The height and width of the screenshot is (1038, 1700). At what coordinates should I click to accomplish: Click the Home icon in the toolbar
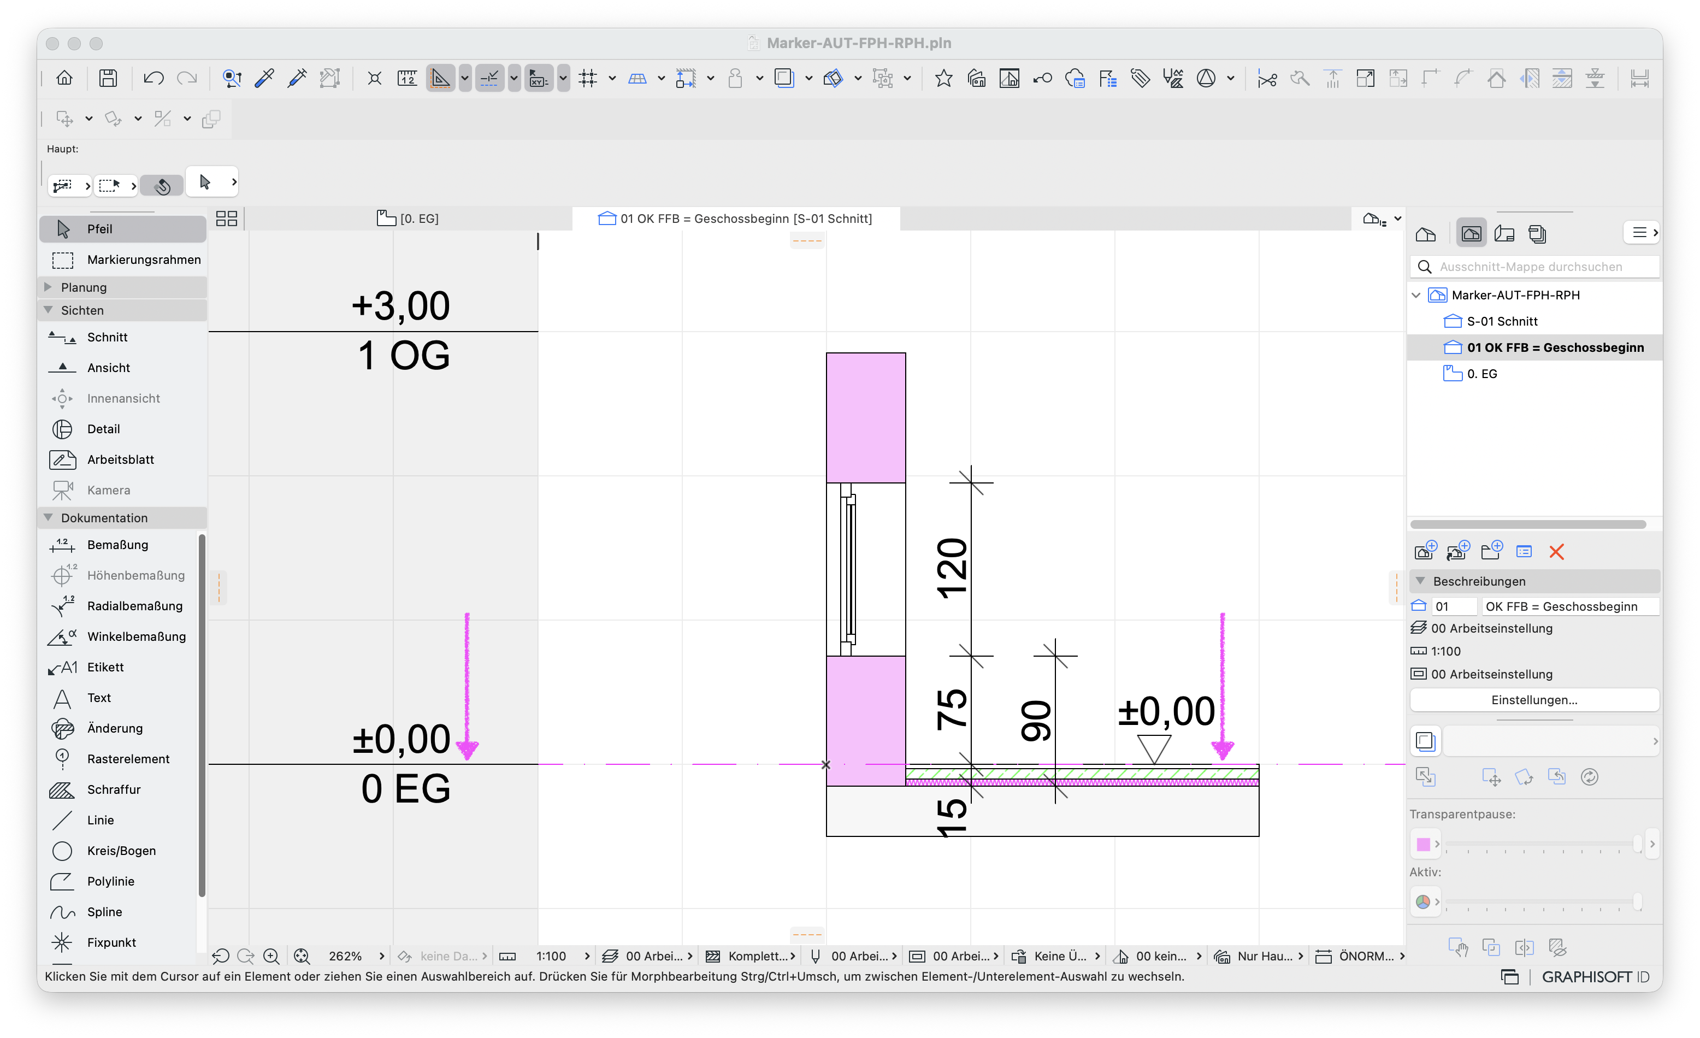click(x=64, y=78)
